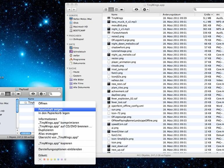Open the Programme folder in sidebar
The image size is (224, 168).
pyautogui.click(x=79, y=59)
